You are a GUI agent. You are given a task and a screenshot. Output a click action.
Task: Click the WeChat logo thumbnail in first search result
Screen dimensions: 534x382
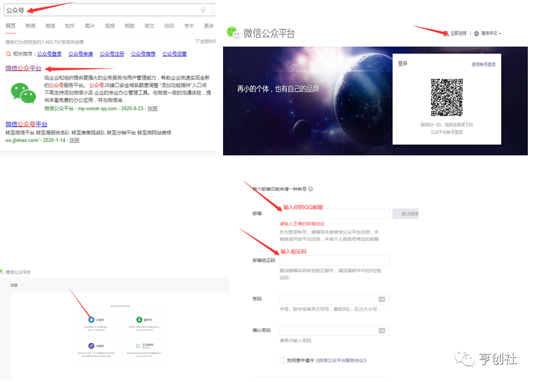click(23, 93)
